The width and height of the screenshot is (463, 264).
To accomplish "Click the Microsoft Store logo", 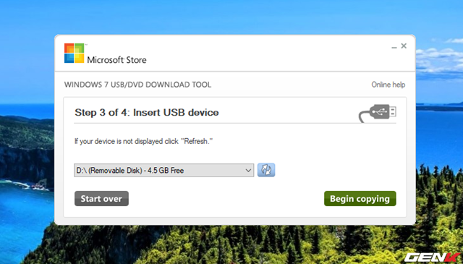I will [x=106, y=54].
